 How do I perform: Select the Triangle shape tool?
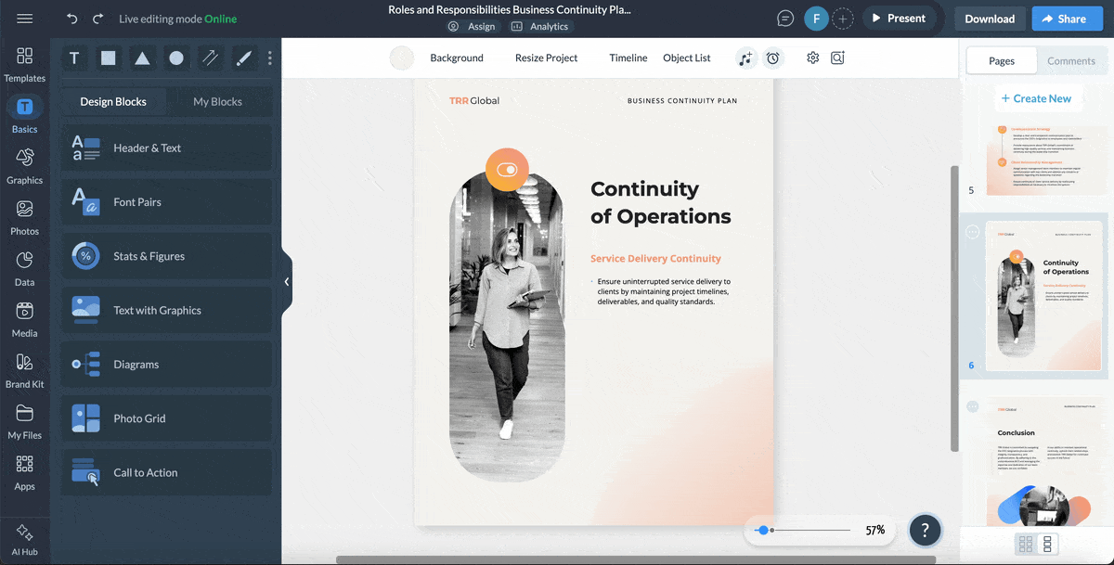(141, 58)
